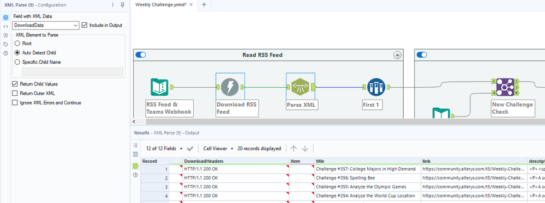Toggle the Include in Output checkbox

(85, 25)
